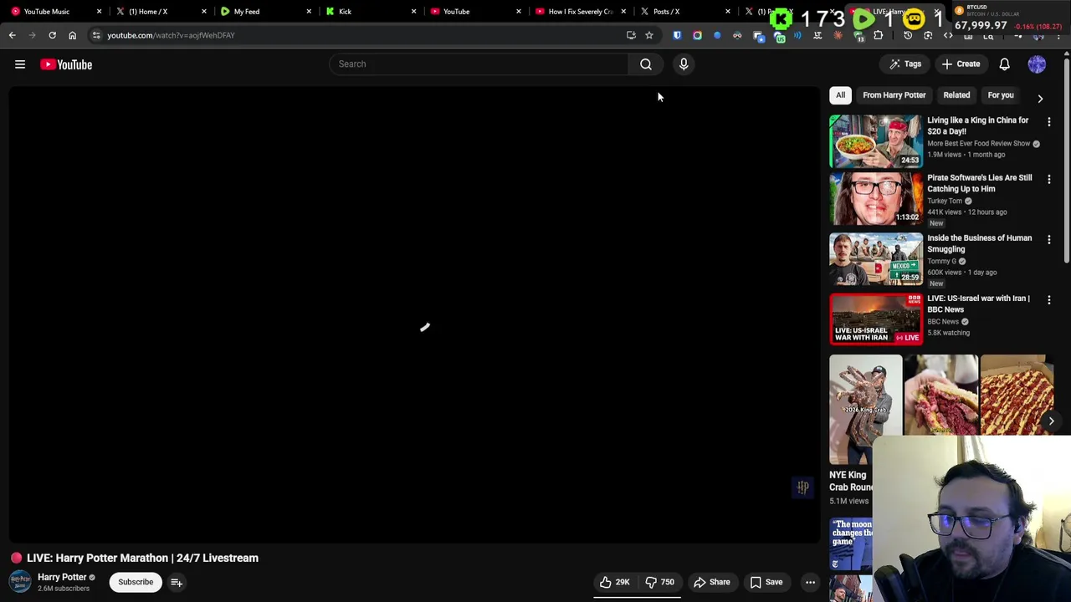Click the Harry Potter channel avatar

pos(20,582)
